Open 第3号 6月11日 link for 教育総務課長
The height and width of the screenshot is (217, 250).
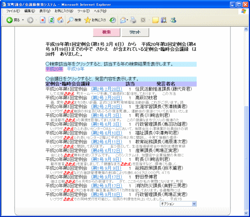coord(107,142)
